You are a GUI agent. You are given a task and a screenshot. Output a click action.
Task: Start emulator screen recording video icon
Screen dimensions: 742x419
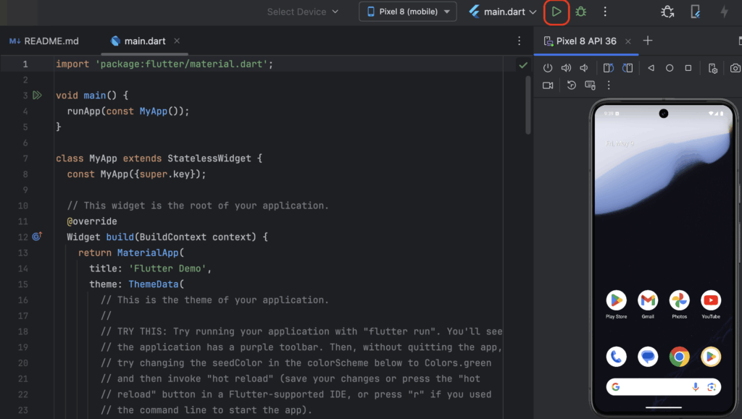[548, 85]
